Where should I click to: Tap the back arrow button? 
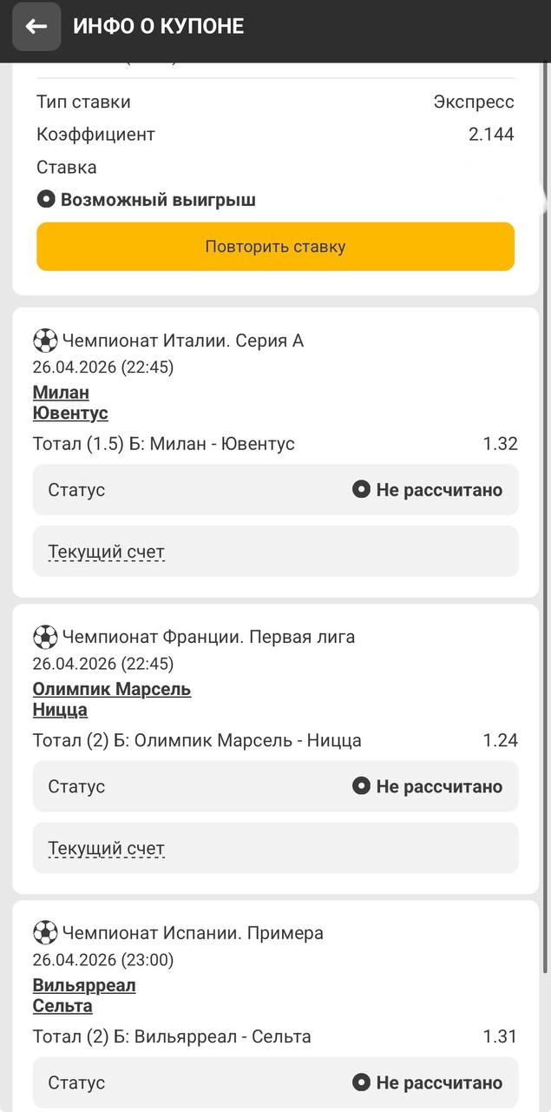36,27
